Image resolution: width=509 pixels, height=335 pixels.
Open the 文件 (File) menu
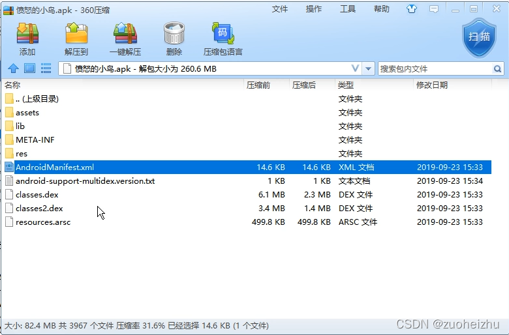tap(280, 9)
